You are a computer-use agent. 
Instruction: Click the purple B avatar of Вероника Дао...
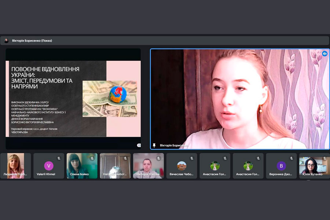coord(281,166)
